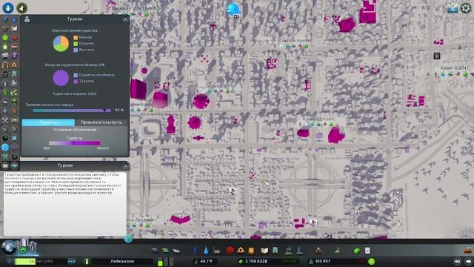The width and height of the screenshot is (474, 267).
Task: Open the options gear icon
Action: coord(466,8)
